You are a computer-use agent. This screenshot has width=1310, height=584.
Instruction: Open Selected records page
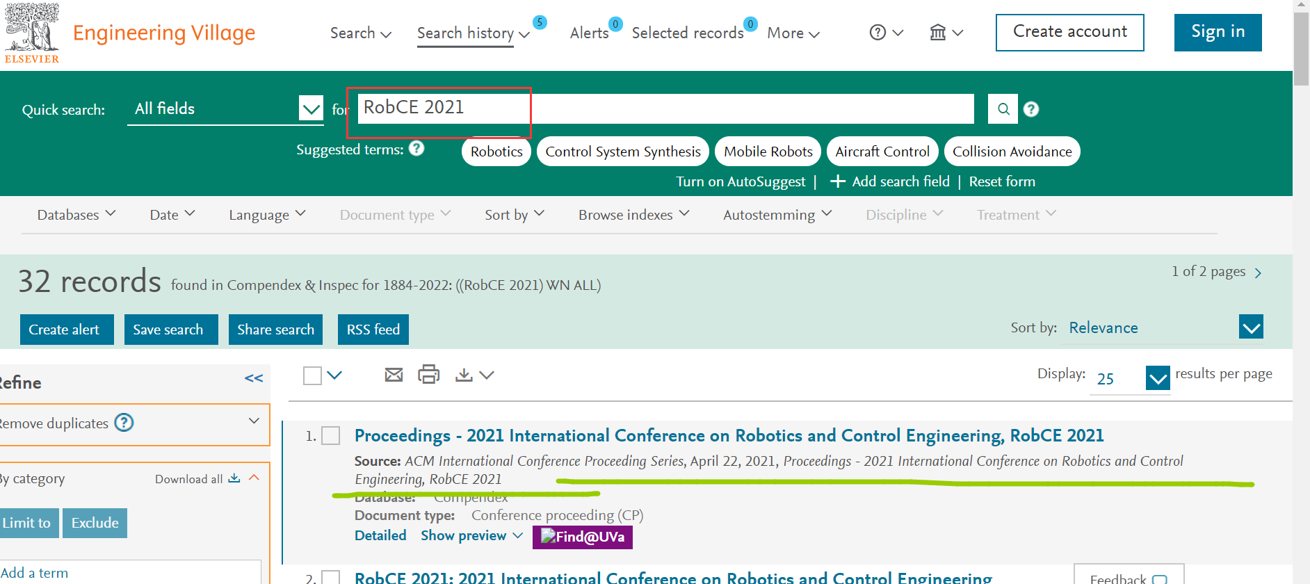pyautogui.click(x=688, y=33)
